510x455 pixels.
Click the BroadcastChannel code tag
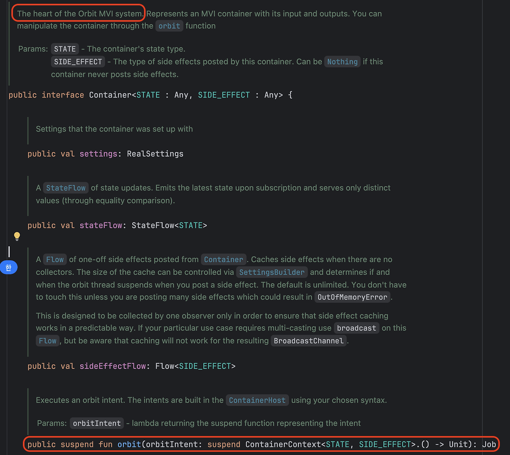pyautogui.click(x=308, y=341)
